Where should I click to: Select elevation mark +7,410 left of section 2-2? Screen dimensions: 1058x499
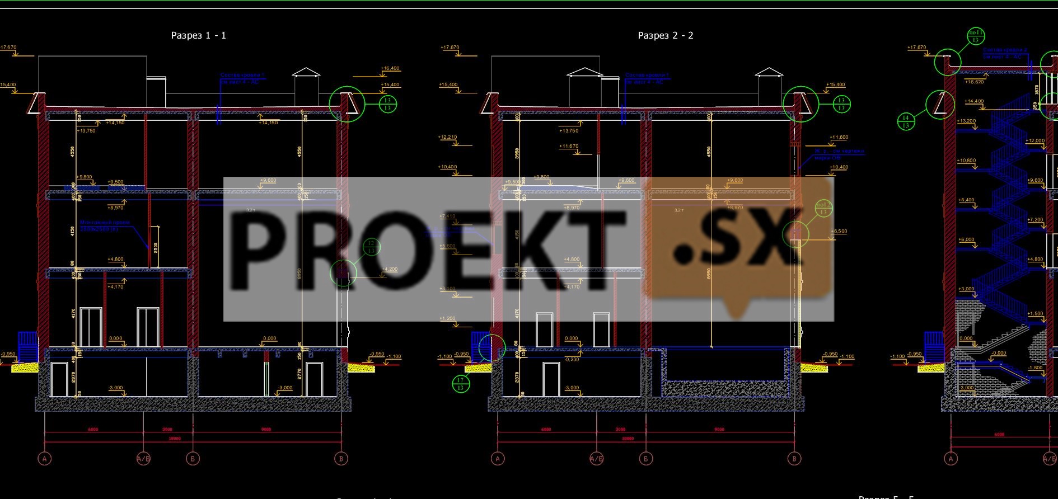click(x=448, y=216)
